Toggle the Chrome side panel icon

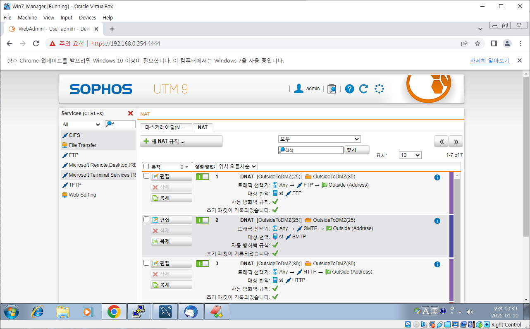click(494, 43)
